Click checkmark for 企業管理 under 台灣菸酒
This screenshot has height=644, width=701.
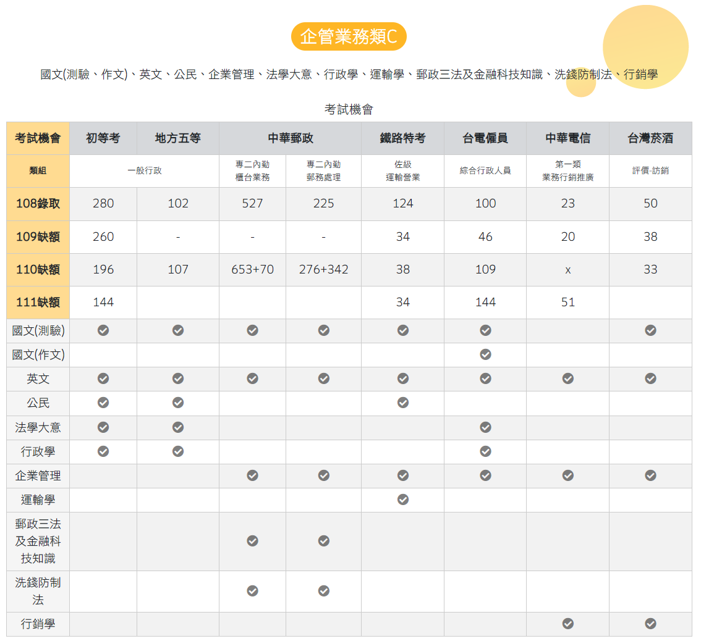pos(650,475)
